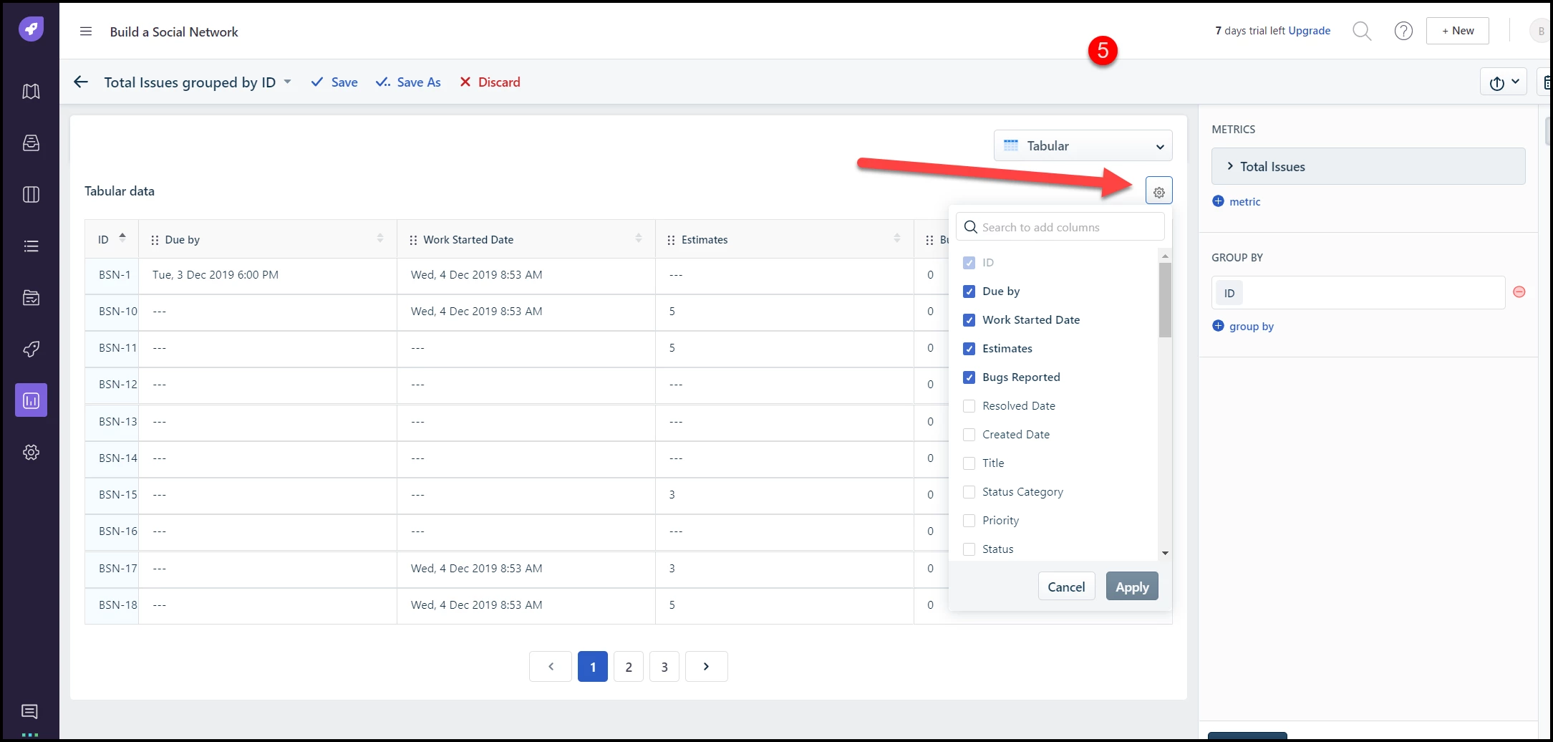
Task: Click the column list scrollbar thumb
Action: tap(1165, 299)
